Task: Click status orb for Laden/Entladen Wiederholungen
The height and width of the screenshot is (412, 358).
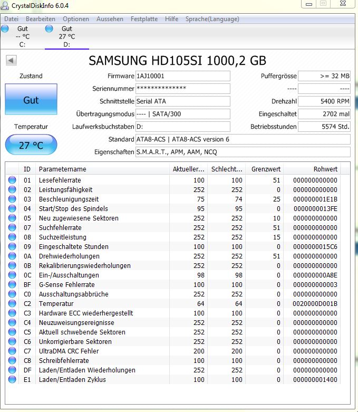Action: click(x=12, y=370)
